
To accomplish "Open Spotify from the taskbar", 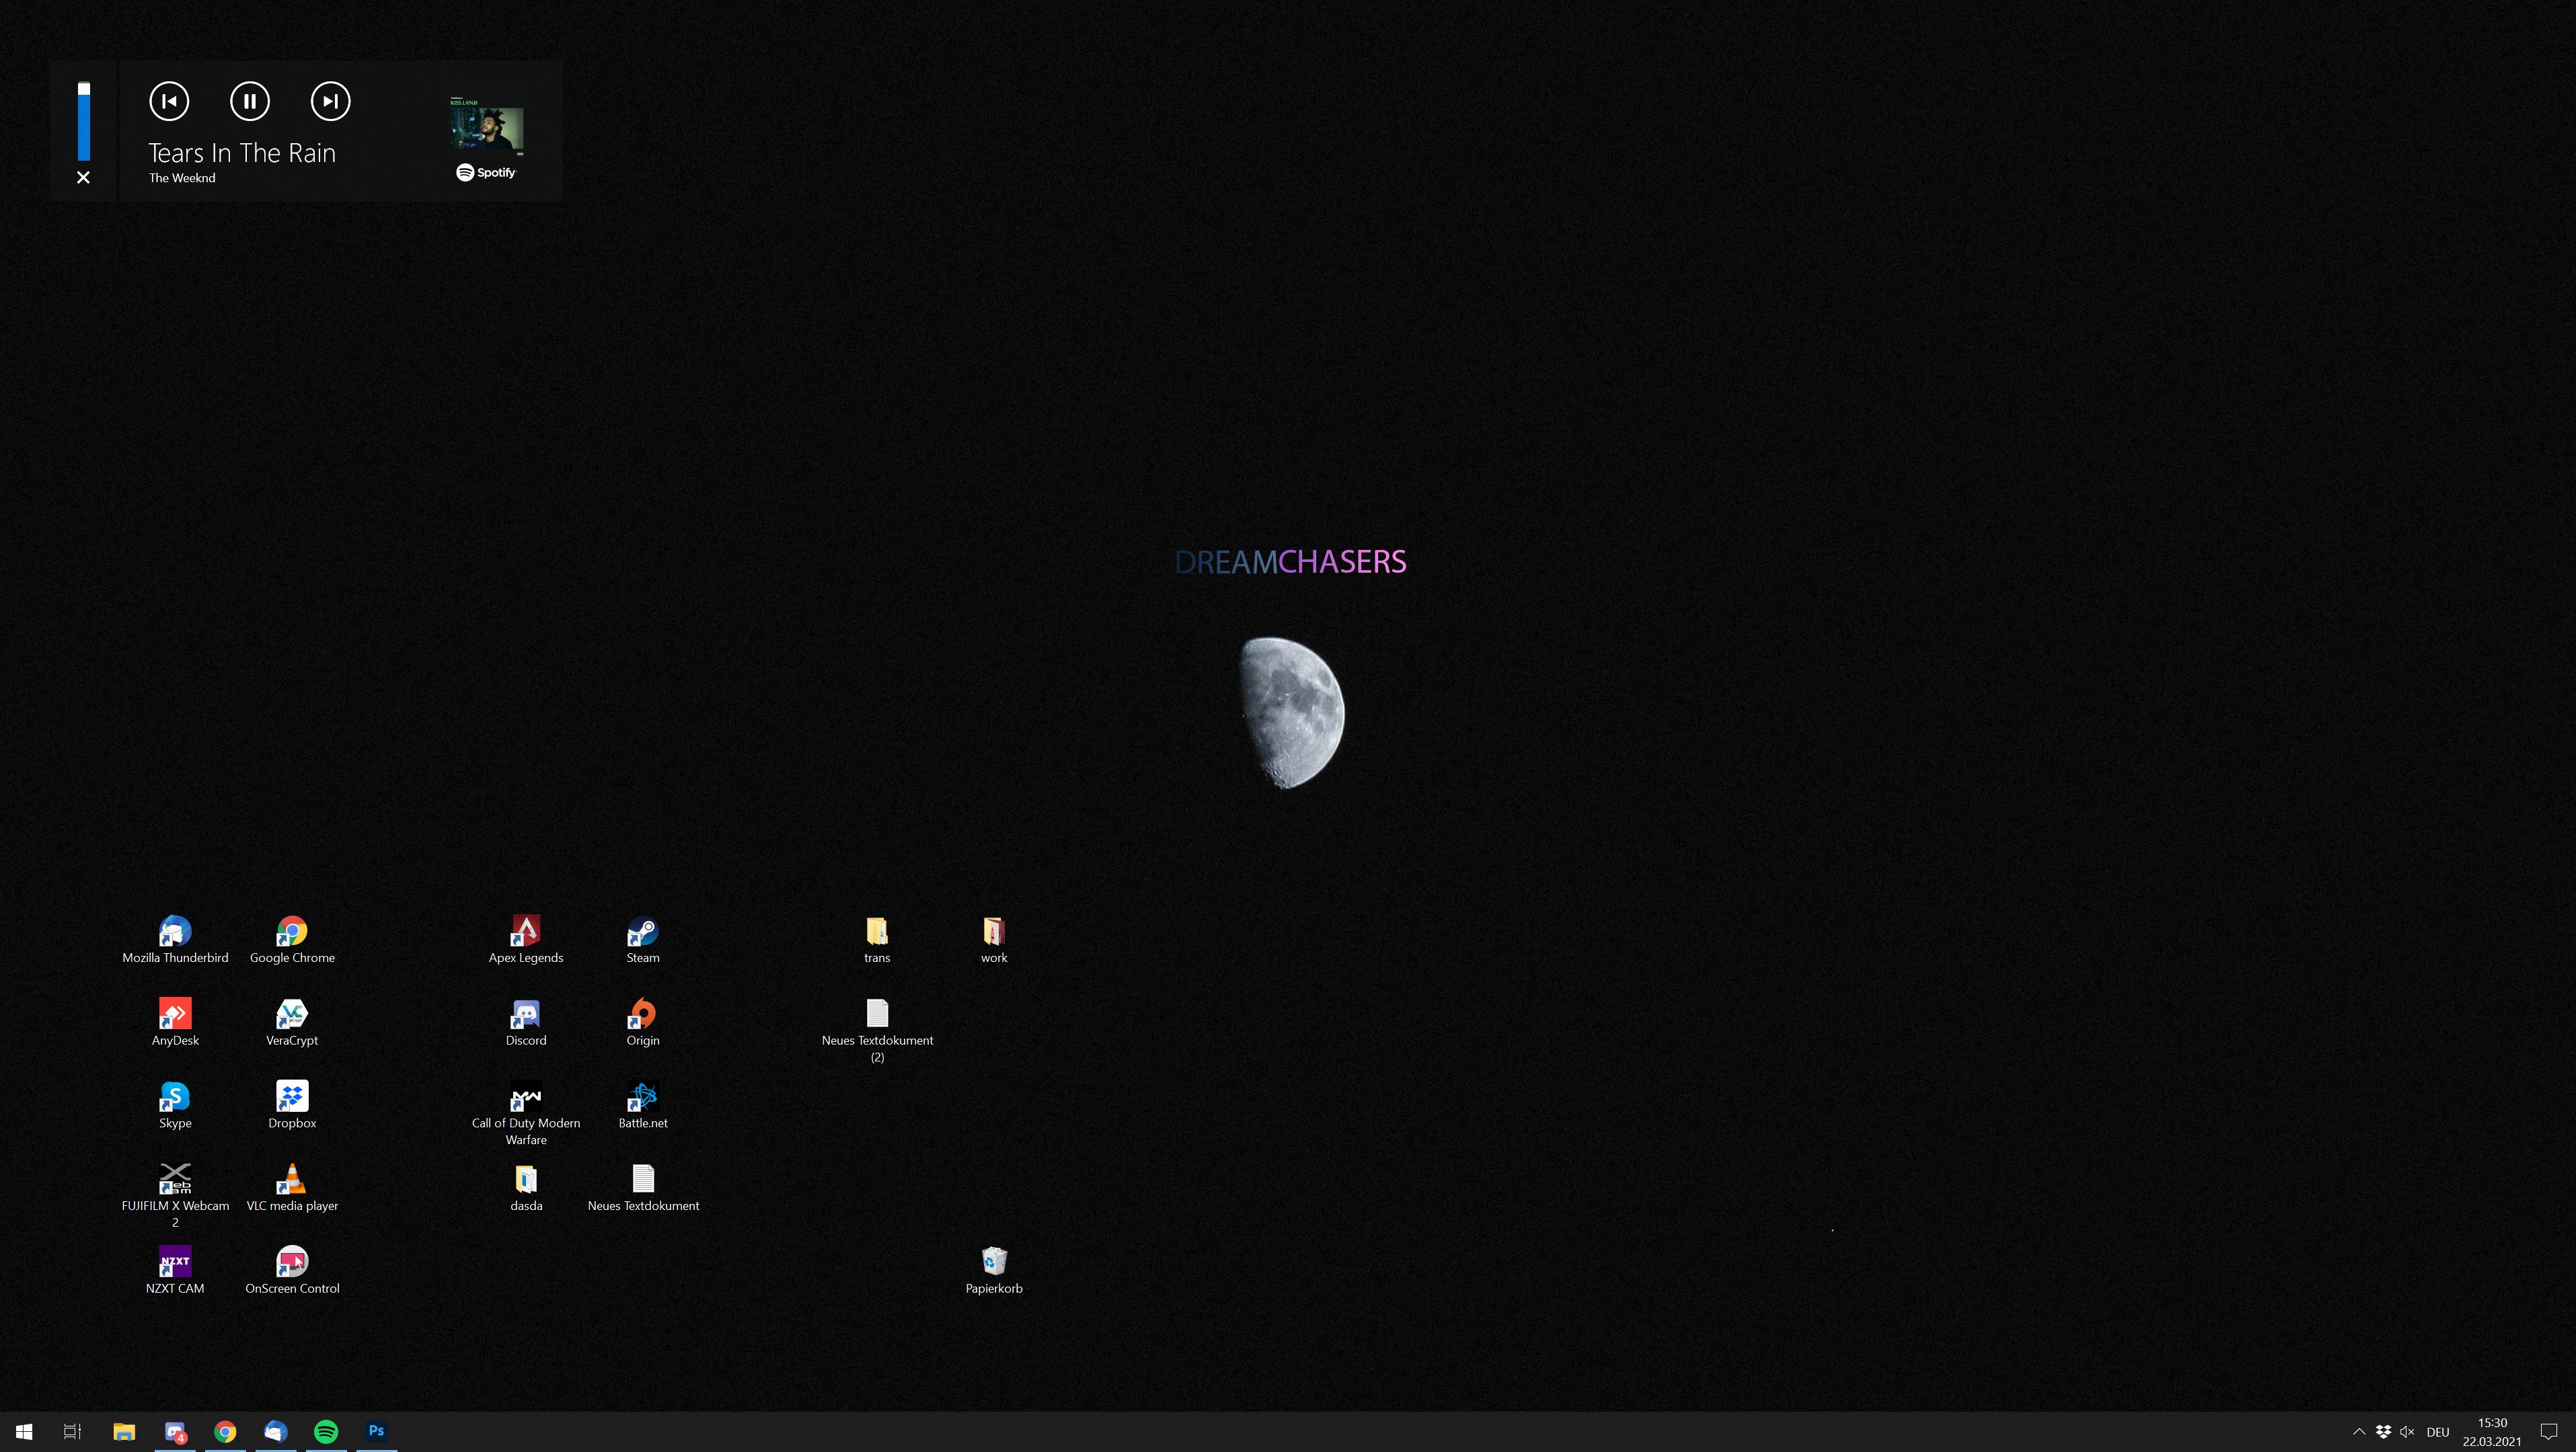I will (326, 1431).
